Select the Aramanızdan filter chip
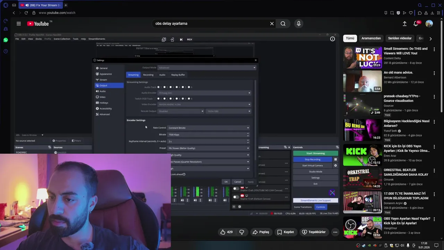This screenshot has height=250, width=444. coord(371,38)
